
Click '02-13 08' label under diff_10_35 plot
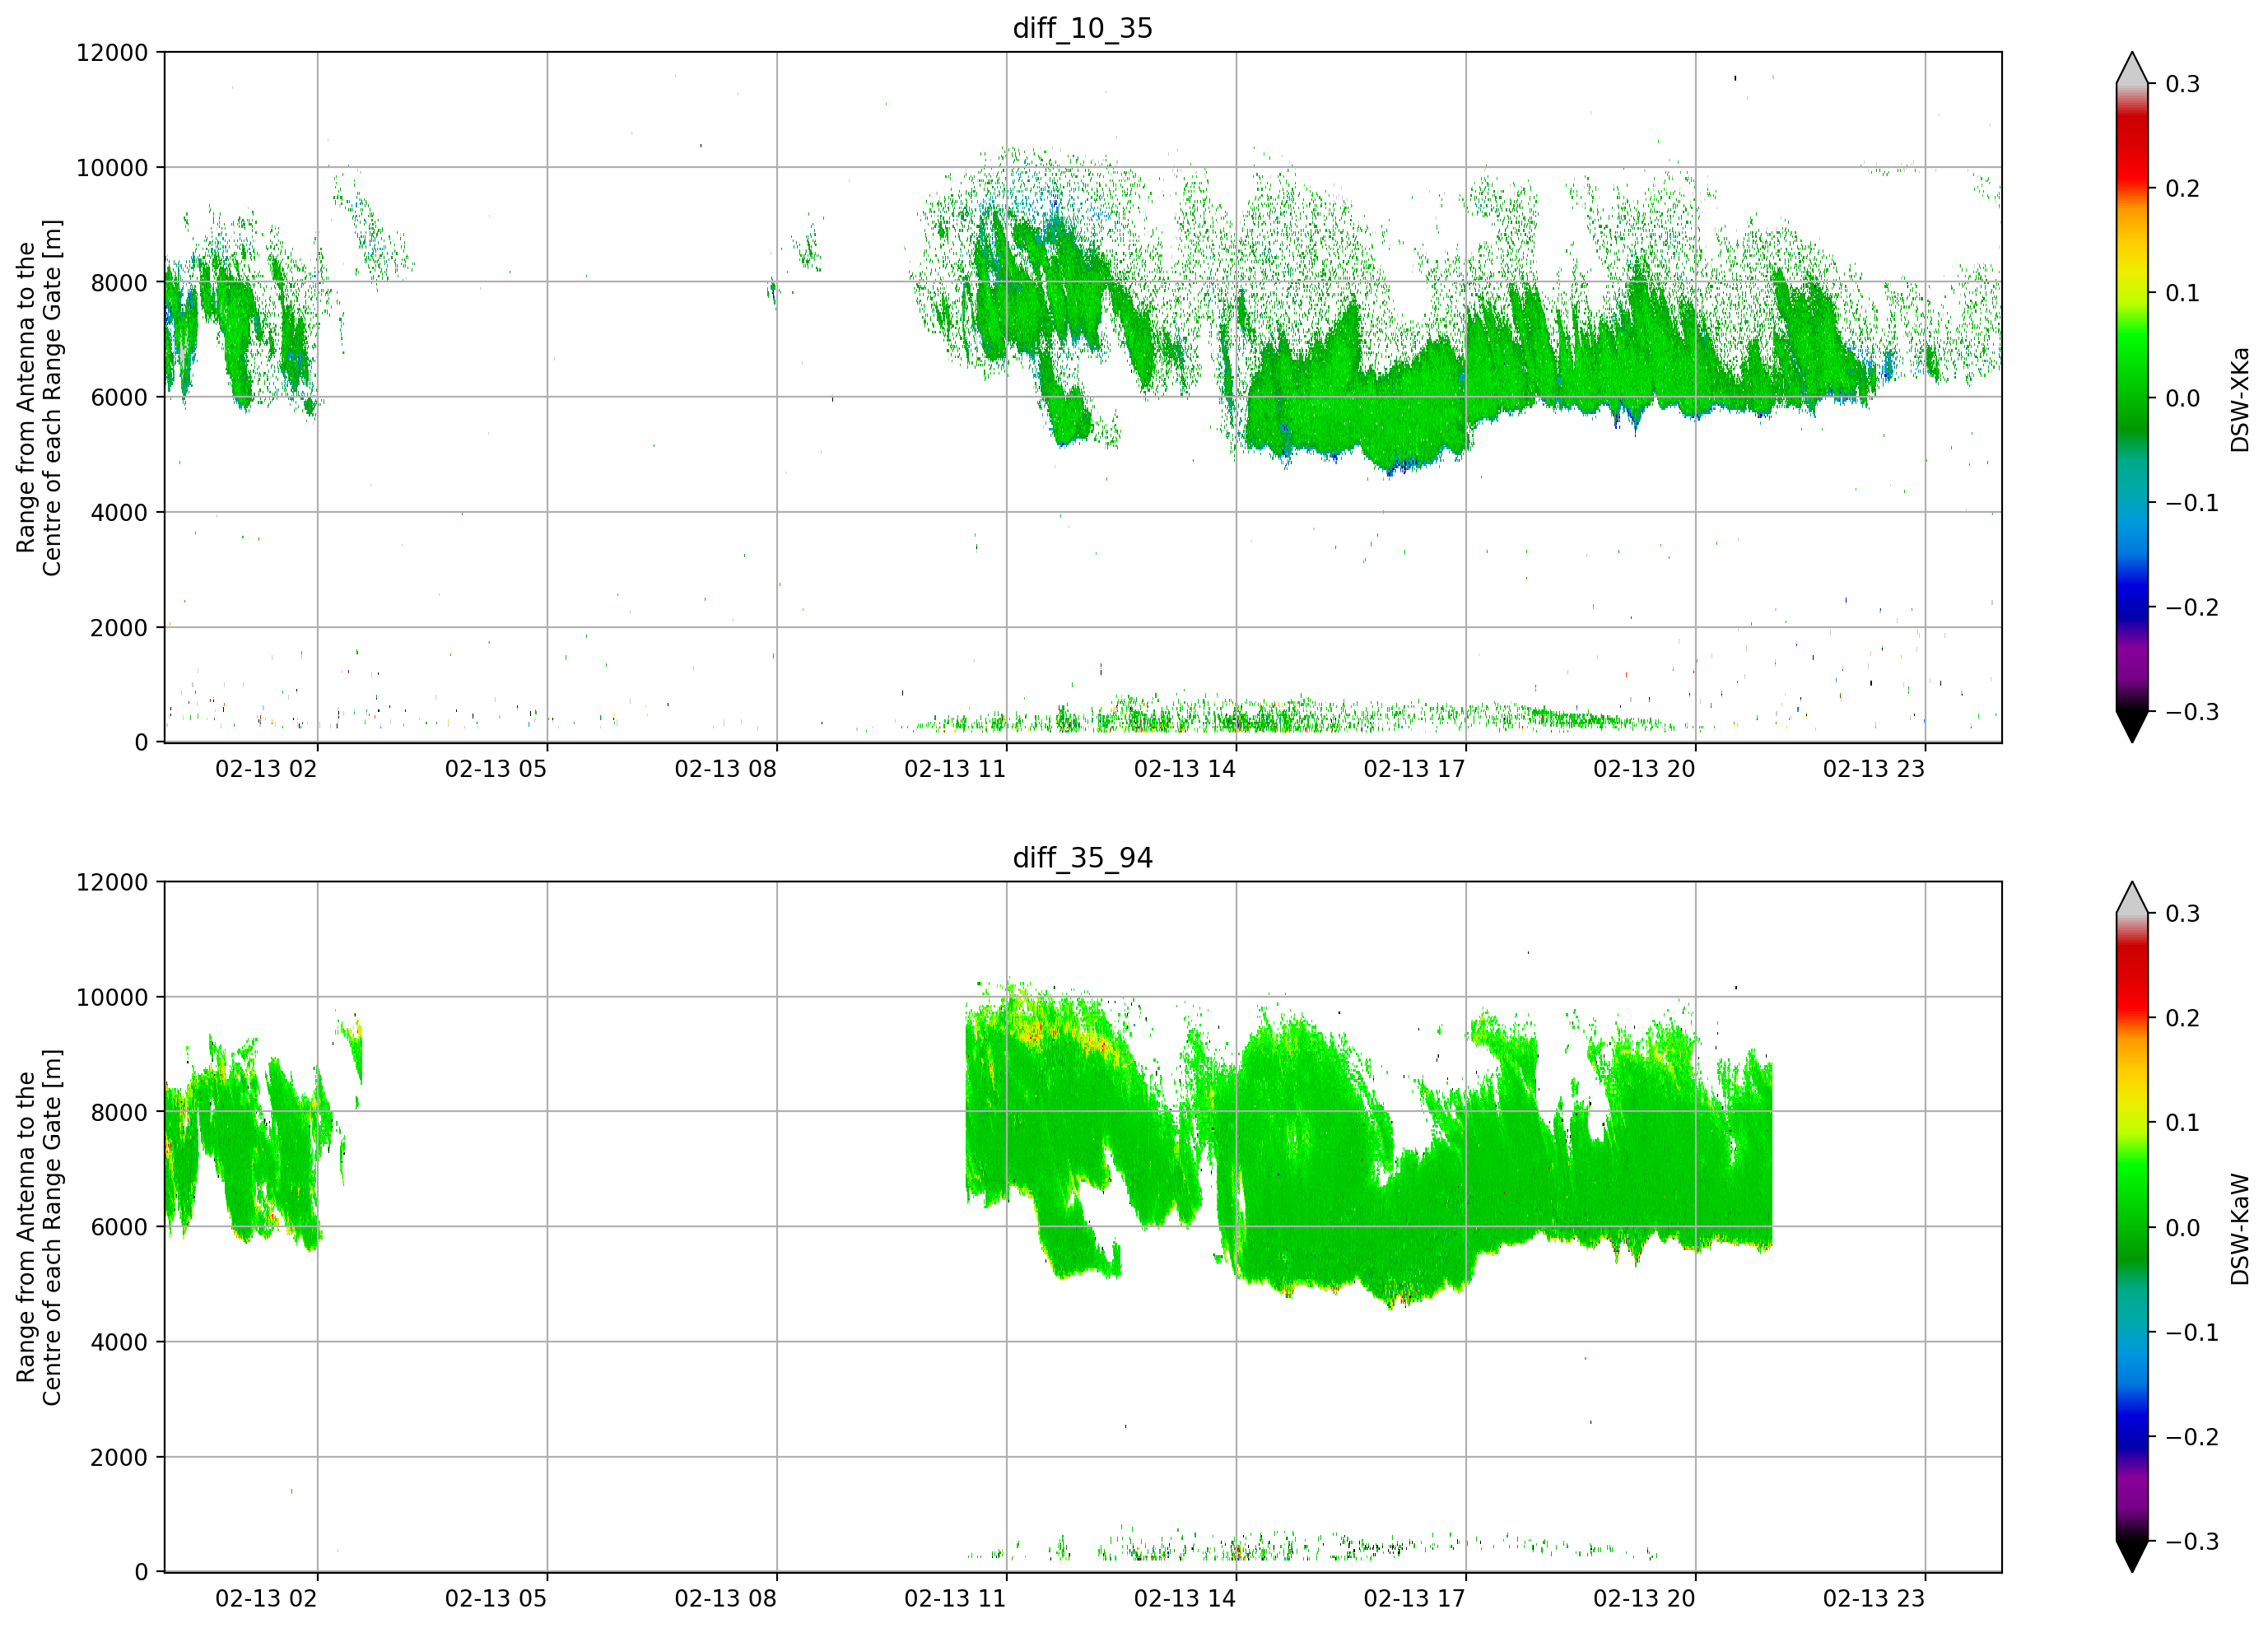pos(725,769)
